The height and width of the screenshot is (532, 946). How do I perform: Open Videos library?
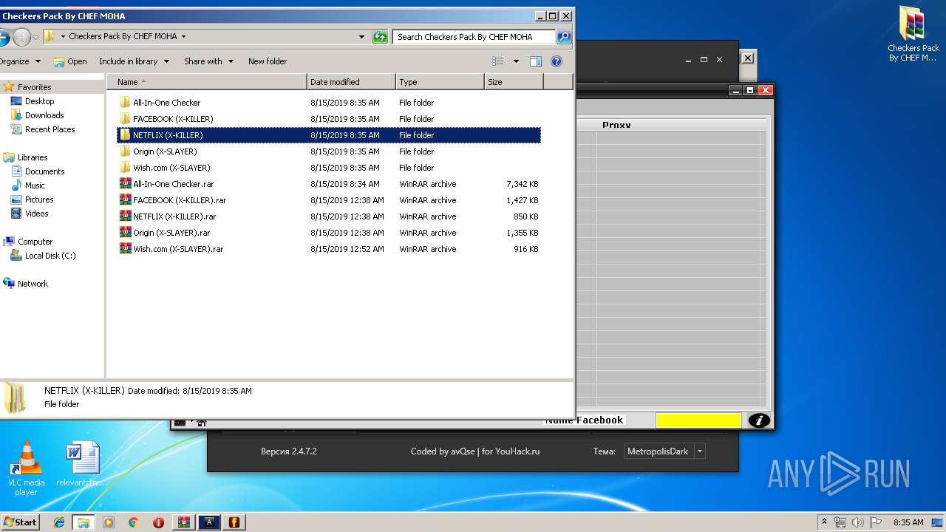(30, 214)
